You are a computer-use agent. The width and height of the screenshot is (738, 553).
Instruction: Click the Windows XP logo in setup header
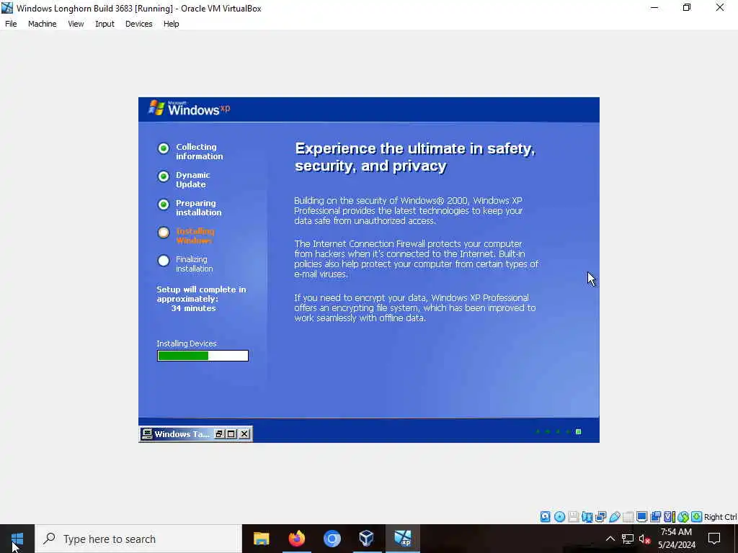click(190, 109)
